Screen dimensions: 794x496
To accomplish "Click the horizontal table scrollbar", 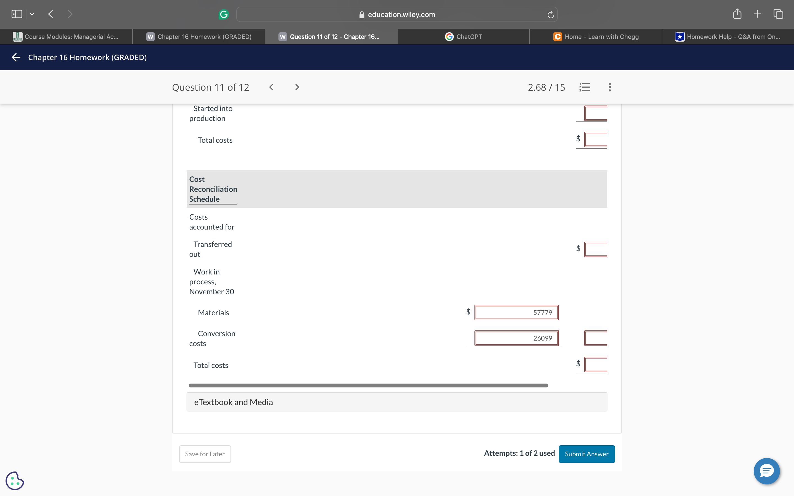I will tap(368, 386).
